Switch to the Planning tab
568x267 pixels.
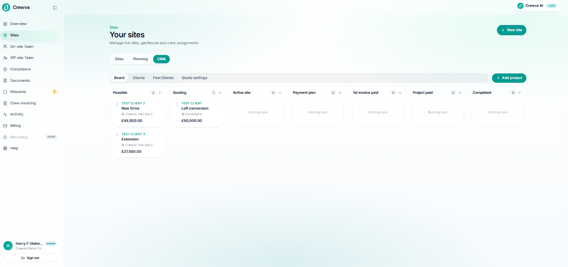click(140, 59)
